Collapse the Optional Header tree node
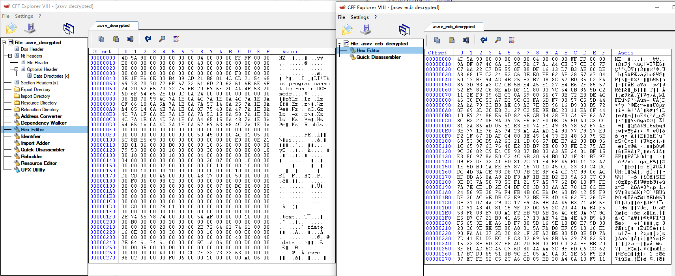675x276 pixels. [17, 69]
